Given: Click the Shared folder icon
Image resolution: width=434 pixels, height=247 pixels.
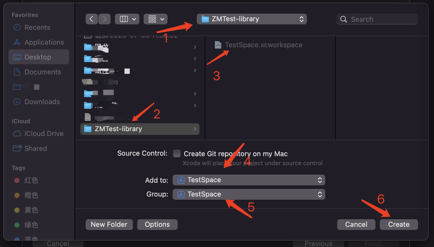Looking at the screenshot, I should click(17, 148).
